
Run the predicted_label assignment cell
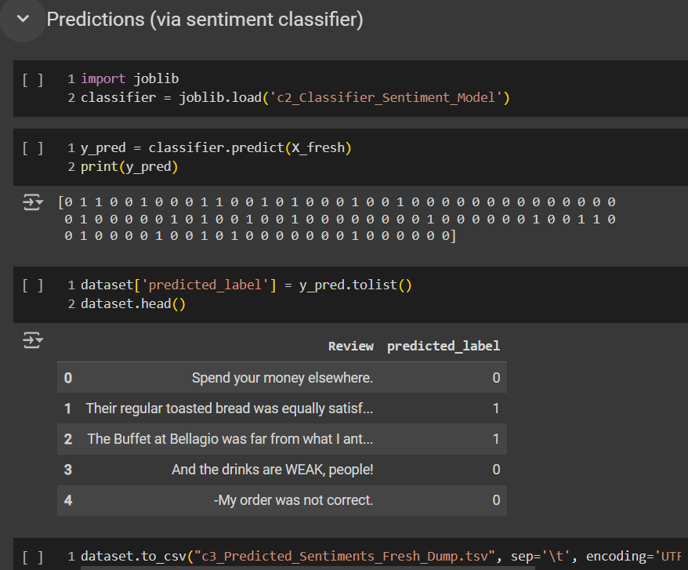click(33, 285)
